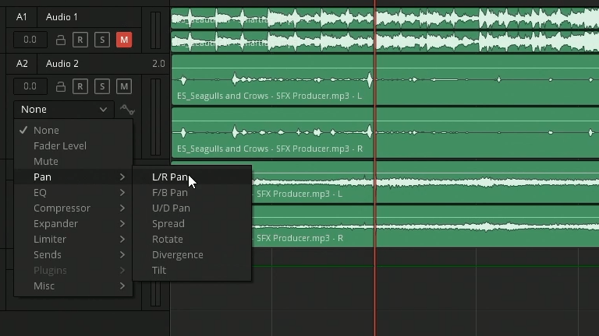This screenshot has height=336, width=599.
Task: Select F/B Pan option
Action: 192,193
